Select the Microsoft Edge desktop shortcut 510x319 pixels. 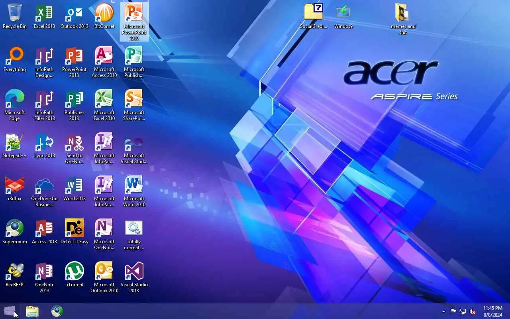click(15, 105)
